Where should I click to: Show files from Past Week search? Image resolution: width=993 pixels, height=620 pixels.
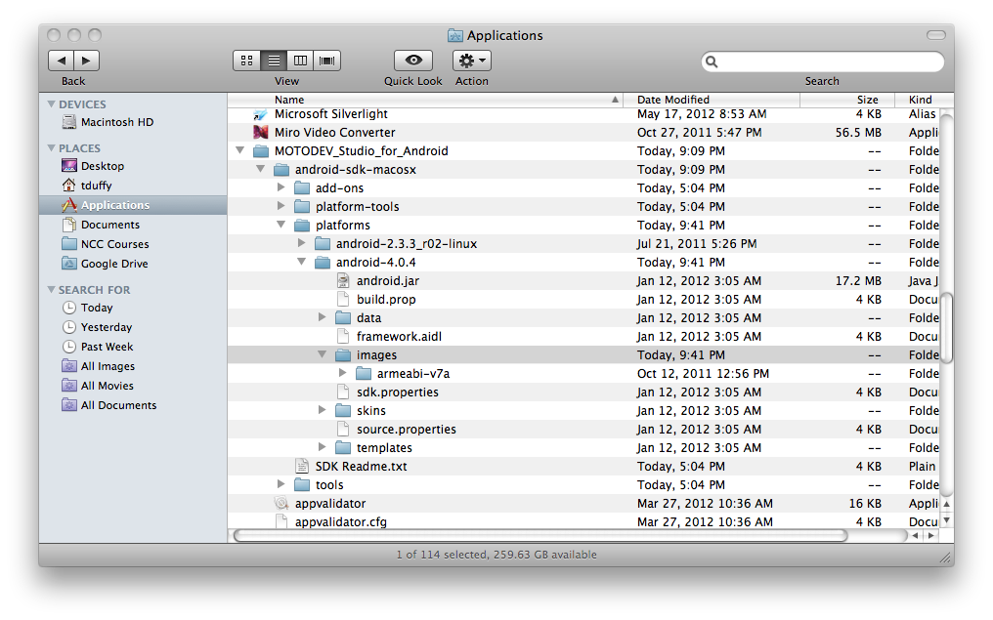coord(98,347)
